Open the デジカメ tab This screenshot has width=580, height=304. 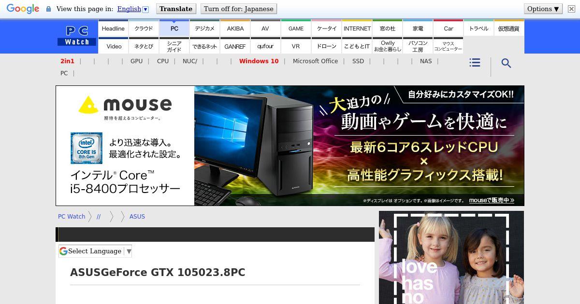204,28
